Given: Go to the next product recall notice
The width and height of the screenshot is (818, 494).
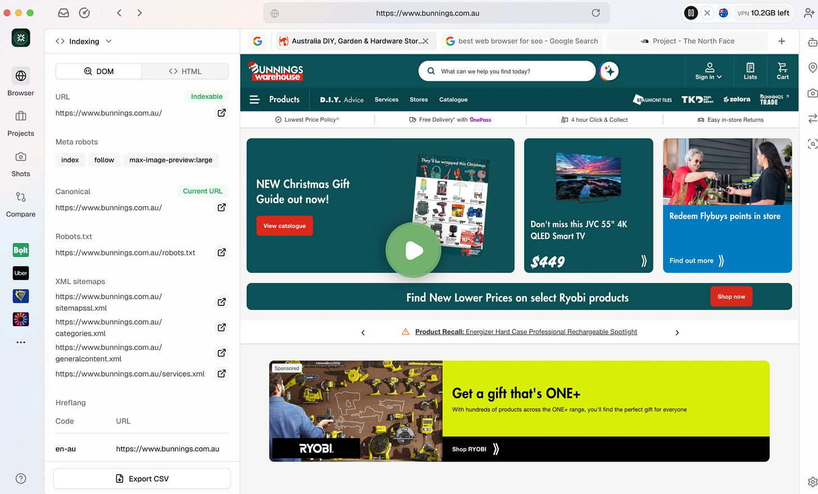Looking at the screenshot, I should tap(677, 332).
